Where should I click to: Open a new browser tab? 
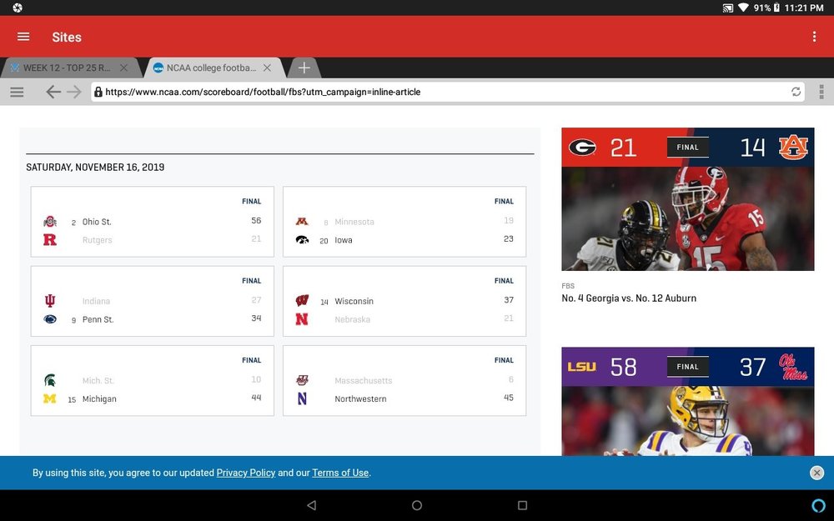(304, 68)
